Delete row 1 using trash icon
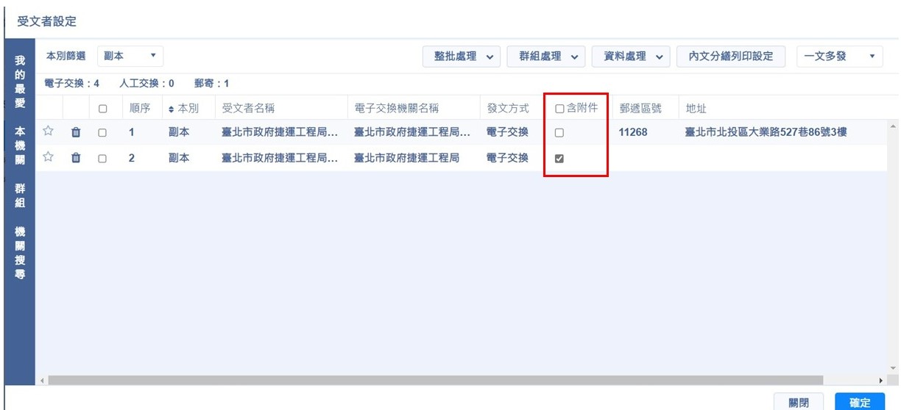Screen dimensions: 901x410 (x=76, y=133)
